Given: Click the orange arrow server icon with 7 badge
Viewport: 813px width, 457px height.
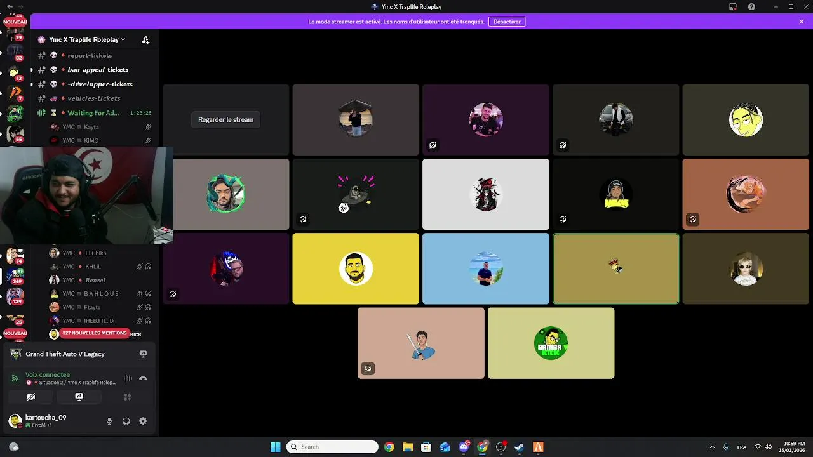Looking at the screenshot, I should [15, 94].
